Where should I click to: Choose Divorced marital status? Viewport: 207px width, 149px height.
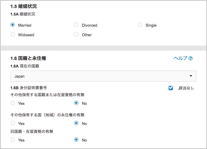(76, 25)
